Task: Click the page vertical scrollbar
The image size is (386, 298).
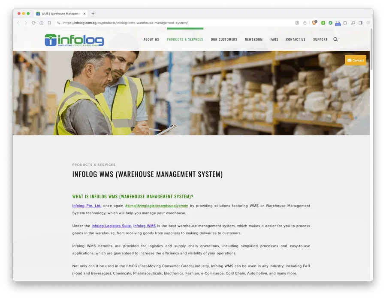Action: [371, 49]
